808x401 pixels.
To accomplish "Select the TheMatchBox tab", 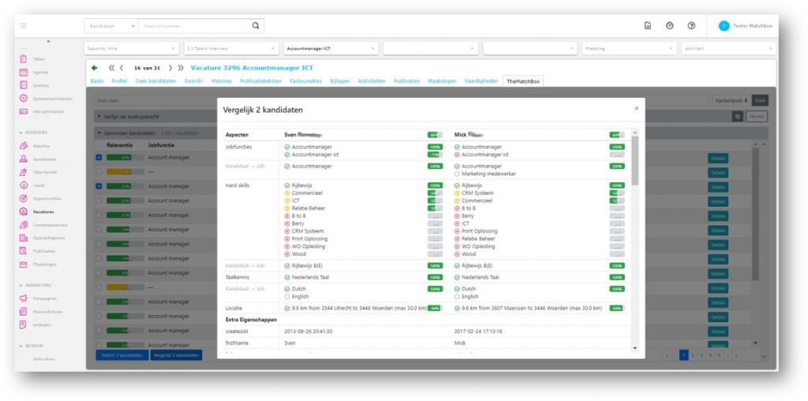I will 522,81.
